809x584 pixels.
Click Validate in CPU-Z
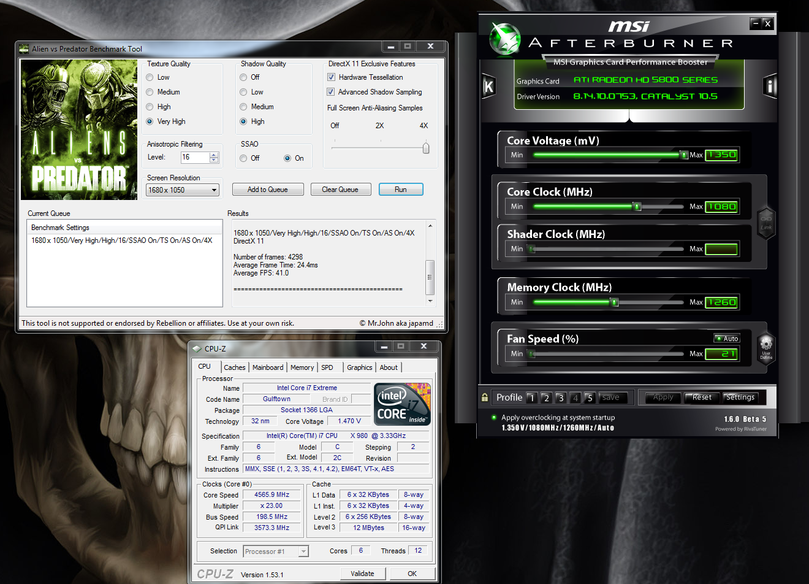[363, 574]
